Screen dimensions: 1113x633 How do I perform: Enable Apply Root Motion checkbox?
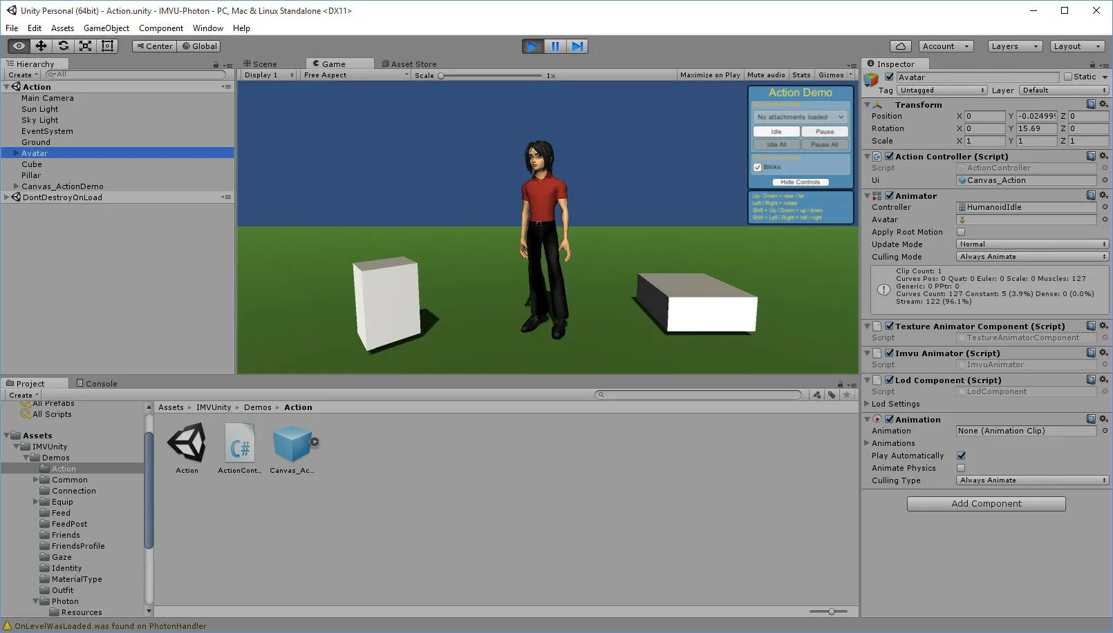pyautogui.click(x=961, y=232)
